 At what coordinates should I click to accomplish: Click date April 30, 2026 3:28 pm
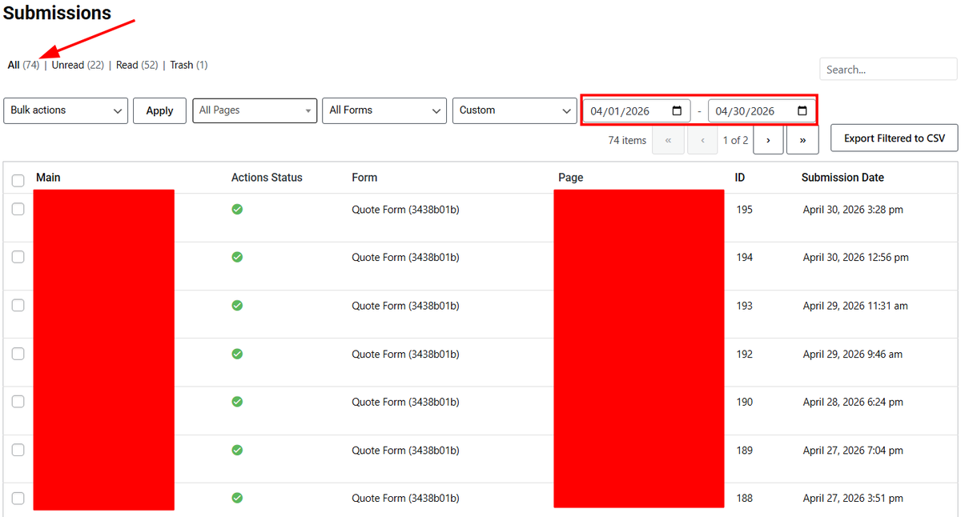tap(853, 210)
